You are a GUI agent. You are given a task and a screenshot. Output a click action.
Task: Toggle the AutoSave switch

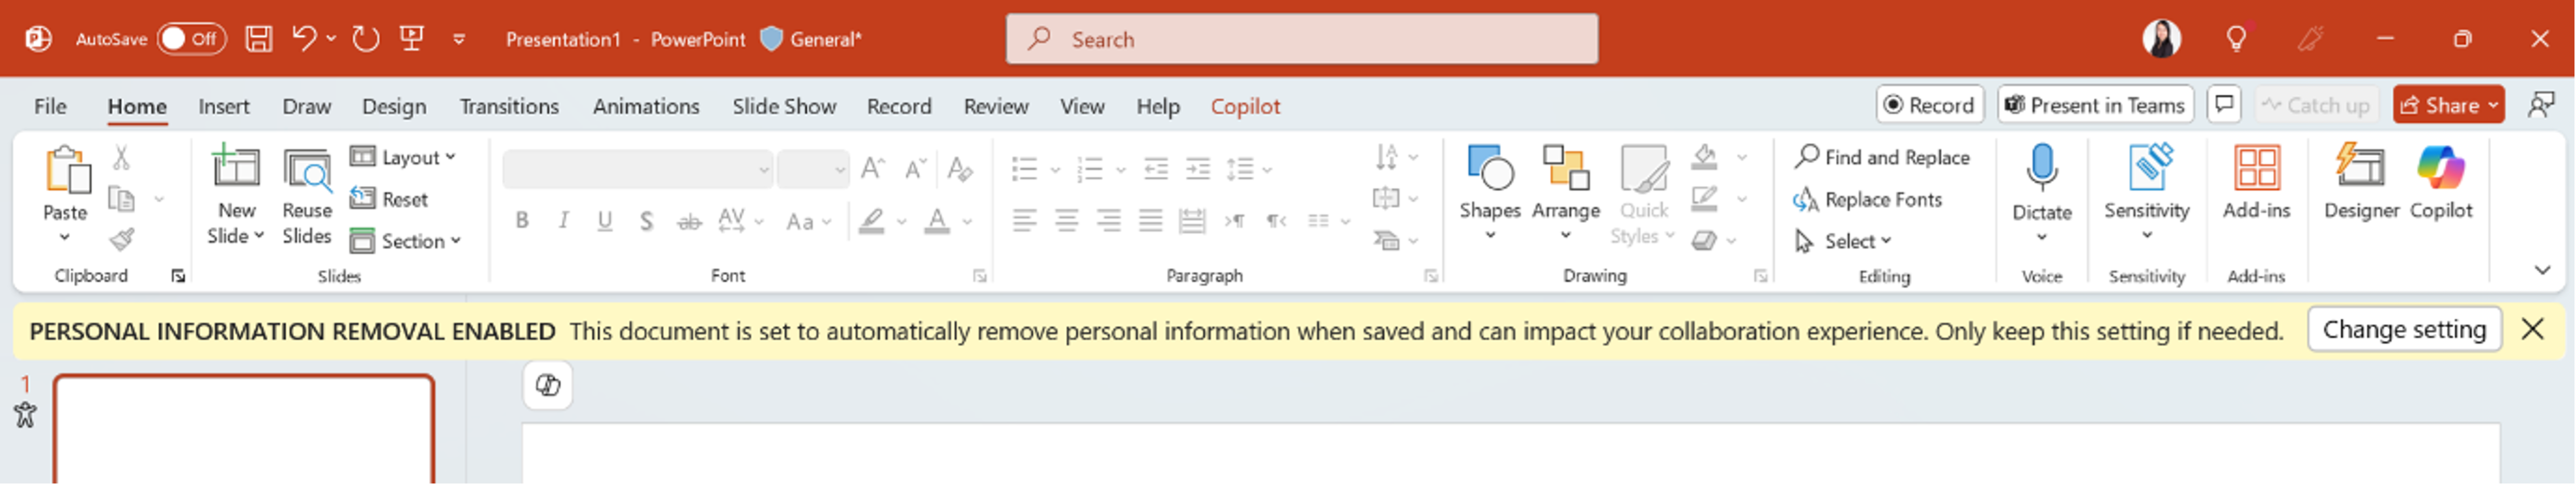[191, 39]
